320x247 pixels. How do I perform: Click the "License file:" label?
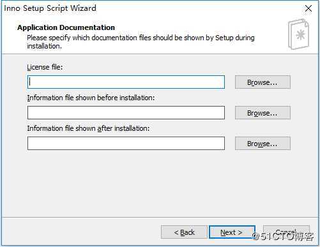(x=45, y=67)
